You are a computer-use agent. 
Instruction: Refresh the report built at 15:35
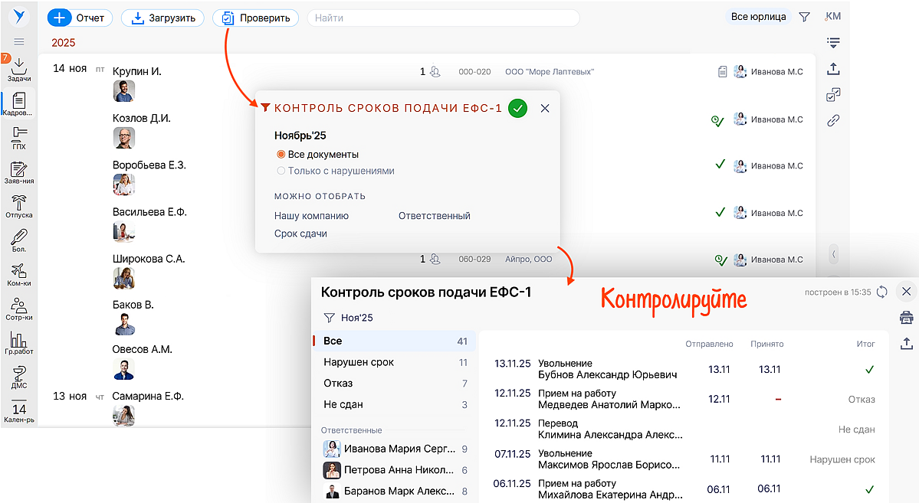(x=882, y=292)
